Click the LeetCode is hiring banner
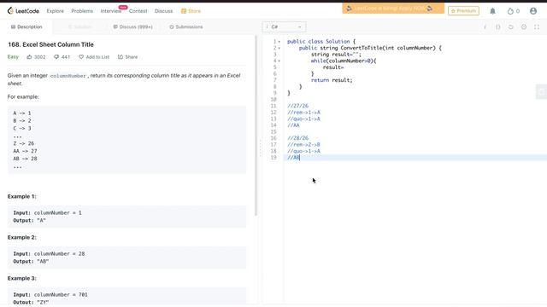The height and width of the screenshot is (307, 547). tap(393, 9)
